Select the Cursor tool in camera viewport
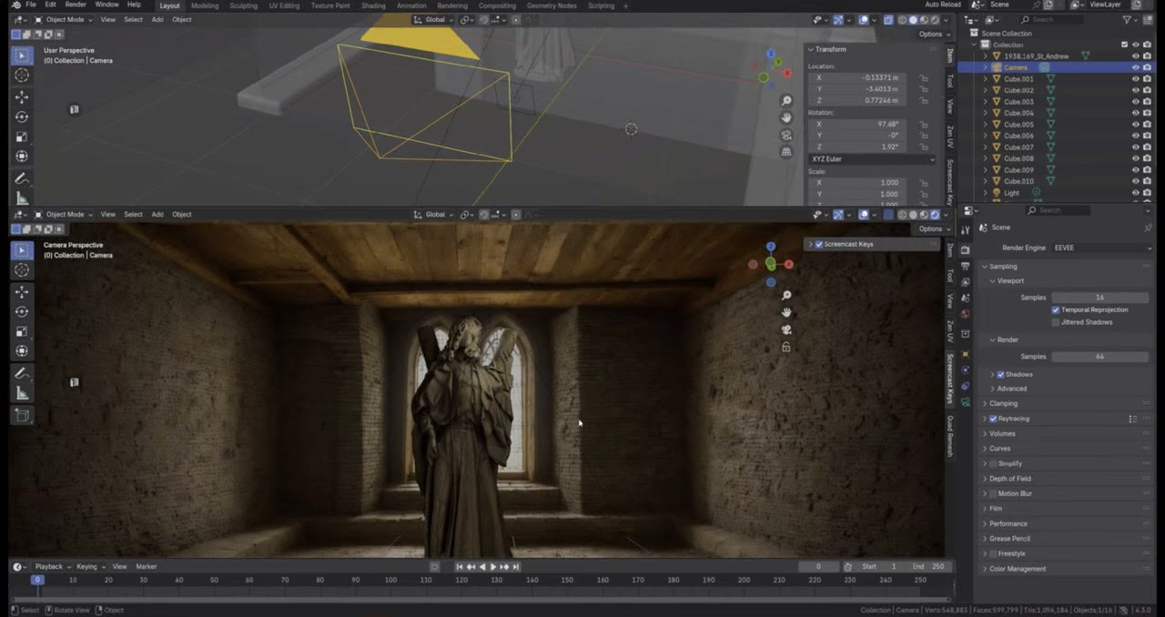 click(22, 270)
